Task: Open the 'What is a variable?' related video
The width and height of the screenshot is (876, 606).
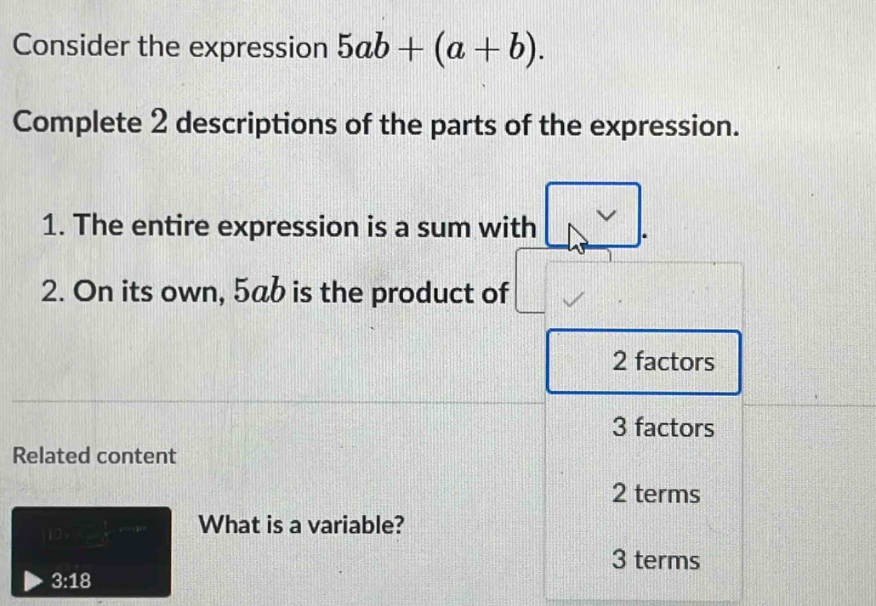Action: tap(299, 524)
